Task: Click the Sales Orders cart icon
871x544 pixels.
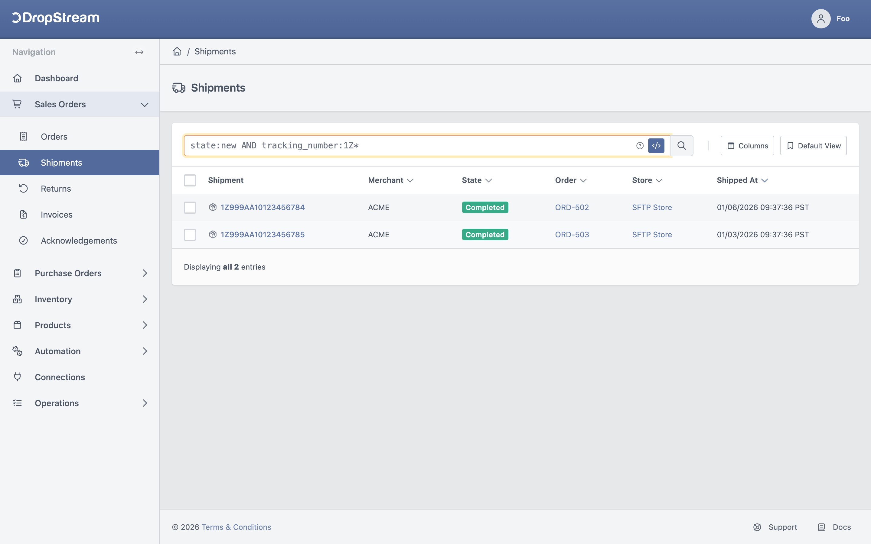Action: (17, 104)
